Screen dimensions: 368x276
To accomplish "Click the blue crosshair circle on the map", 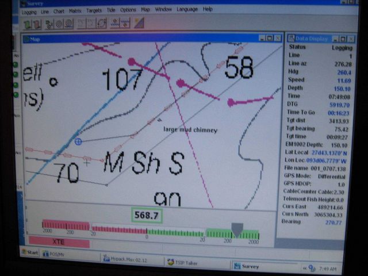I will click(x=78, y=141).
